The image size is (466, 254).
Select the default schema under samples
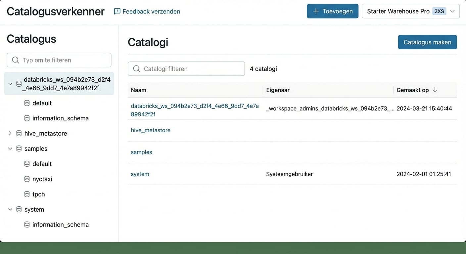coord(42,164)
